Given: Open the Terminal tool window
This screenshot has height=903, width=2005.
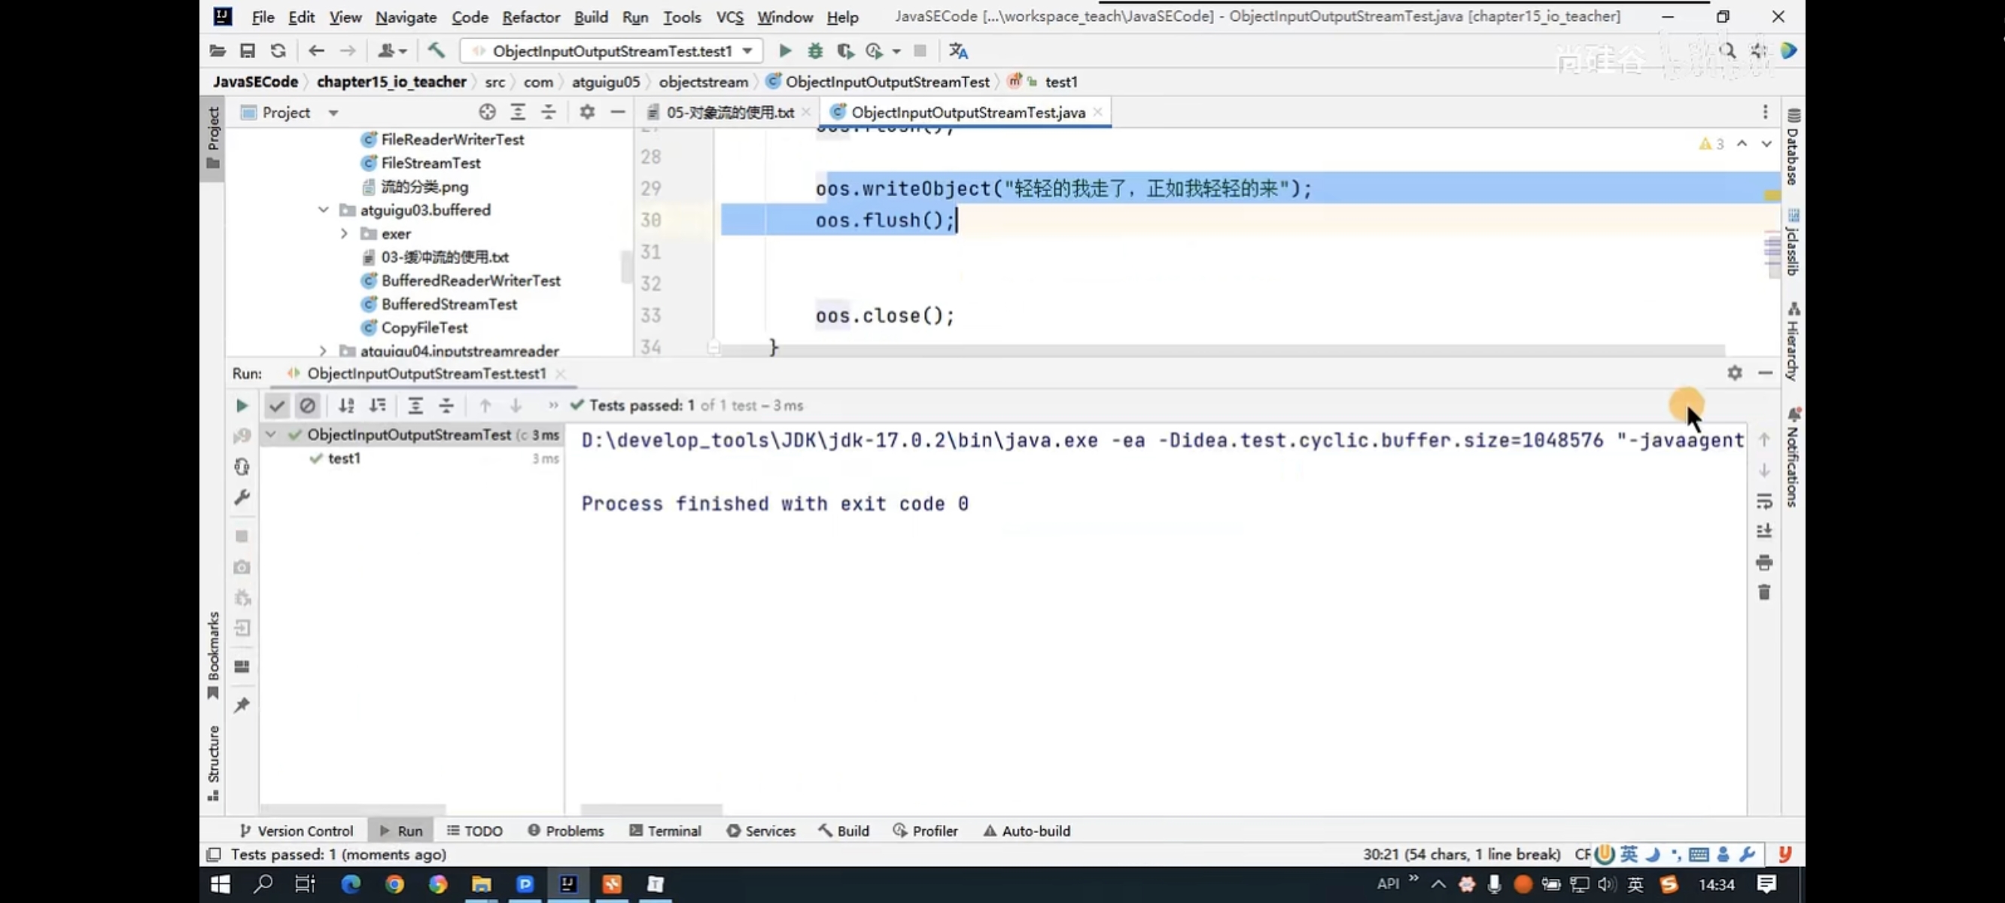Looking at the screenshot, I should [665, 831].
